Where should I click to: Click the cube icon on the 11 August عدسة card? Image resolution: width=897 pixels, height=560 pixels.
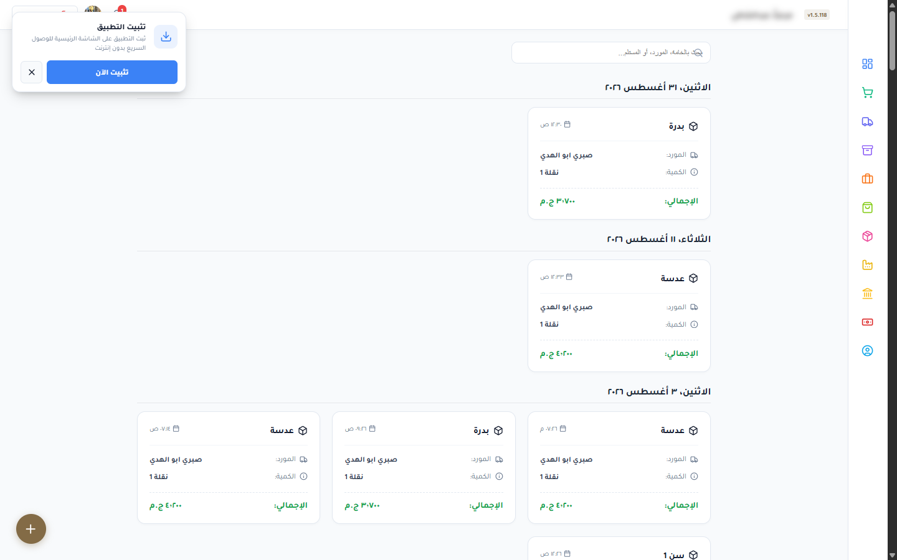pos(693,278)
